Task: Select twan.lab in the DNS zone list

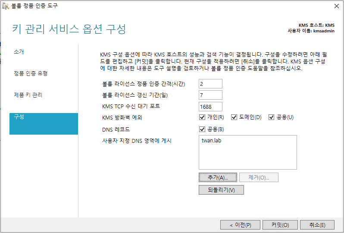Action: tap(212, 141)
